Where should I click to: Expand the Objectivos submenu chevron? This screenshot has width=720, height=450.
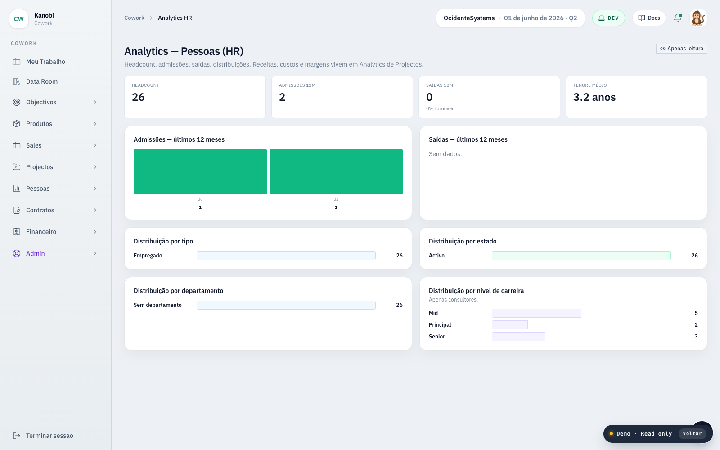(x=95, y=102)
